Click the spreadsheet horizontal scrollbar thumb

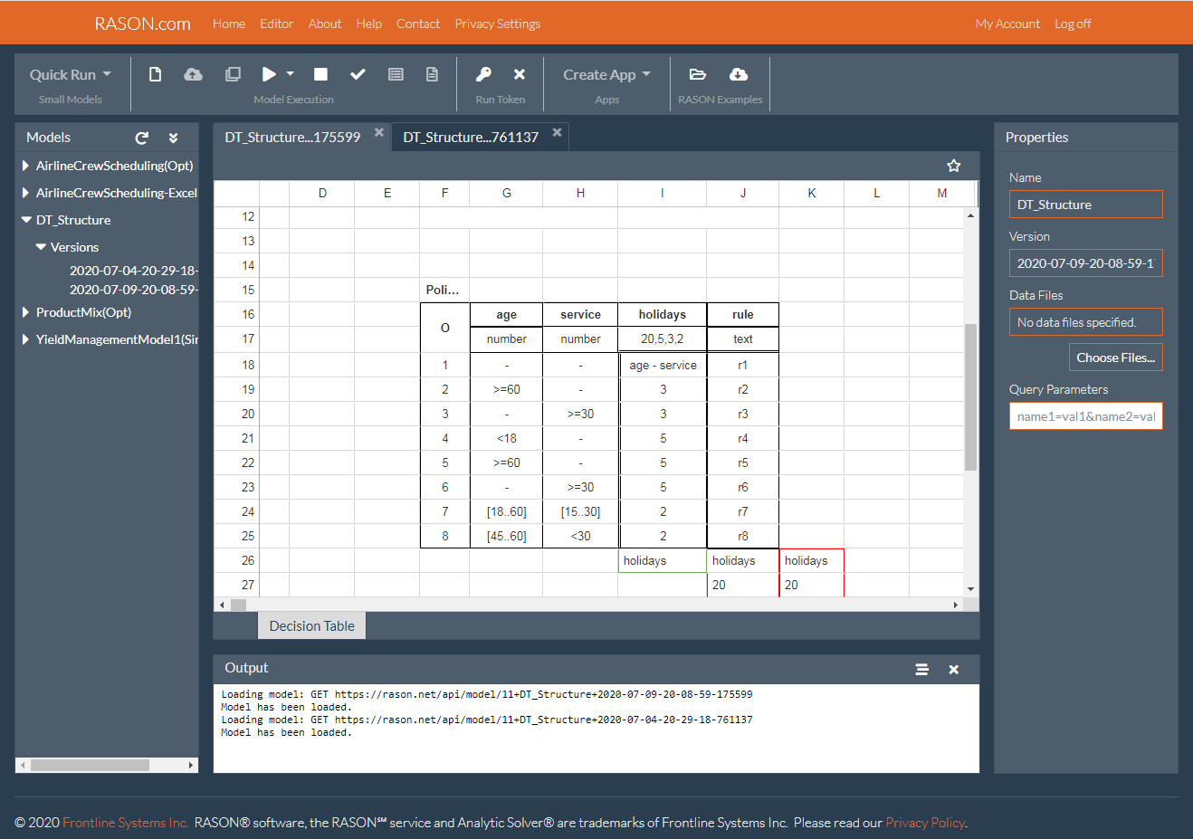239,605
